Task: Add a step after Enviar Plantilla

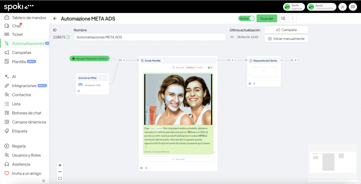Action: [233, 60]
